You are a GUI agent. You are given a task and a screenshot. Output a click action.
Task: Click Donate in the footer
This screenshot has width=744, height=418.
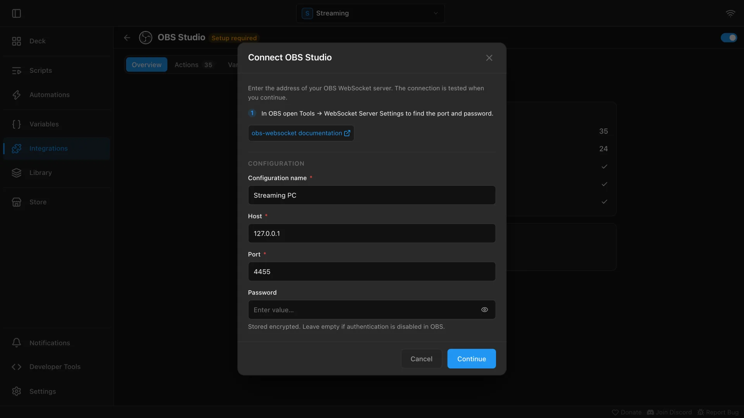(627, 413)
